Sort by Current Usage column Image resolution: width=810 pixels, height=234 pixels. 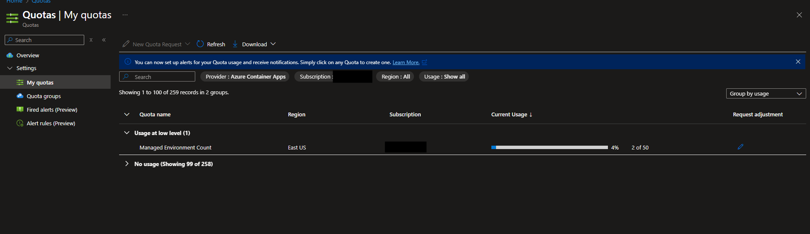pos(512,115)
